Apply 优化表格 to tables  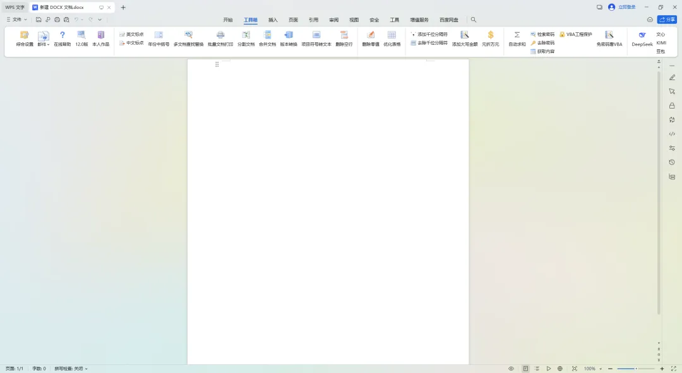pos(392,38)
